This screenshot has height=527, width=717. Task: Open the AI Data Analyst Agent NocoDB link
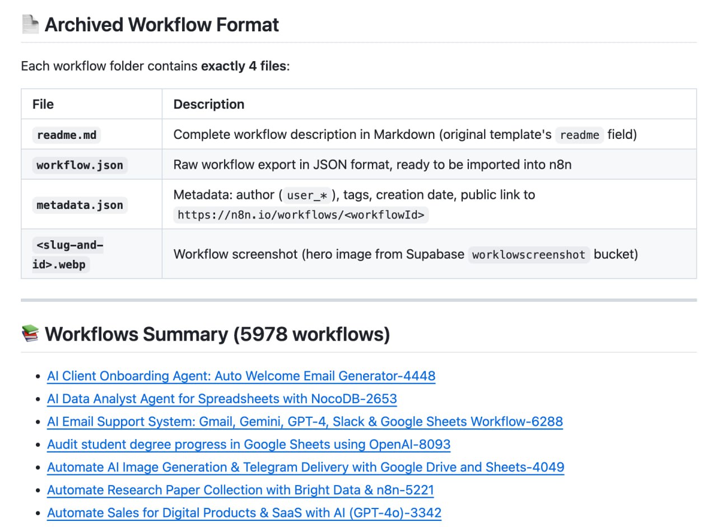pyautogui.click(x=222, y=399)
